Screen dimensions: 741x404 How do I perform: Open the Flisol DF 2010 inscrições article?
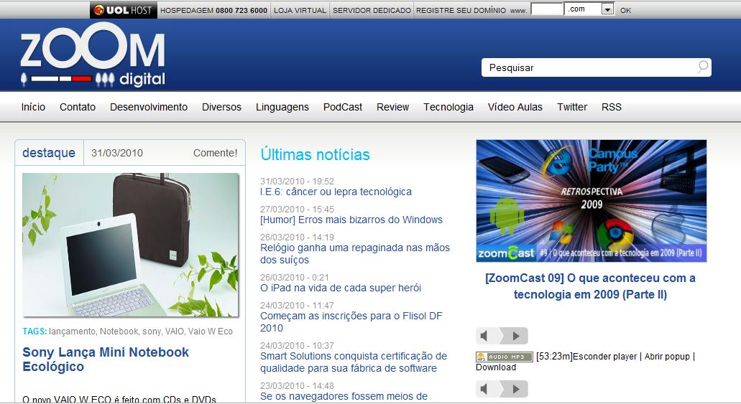[351, 322]
